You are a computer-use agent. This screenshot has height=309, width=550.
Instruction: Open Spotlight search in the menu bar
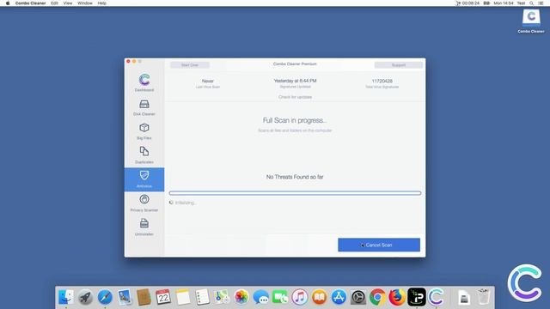coord(532,3)
